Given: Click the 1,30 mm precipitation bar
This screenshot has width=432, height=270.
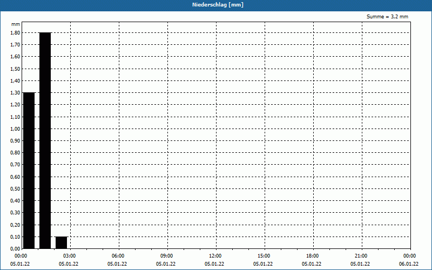Looking at the screenshot, I should tap(29, 171).
